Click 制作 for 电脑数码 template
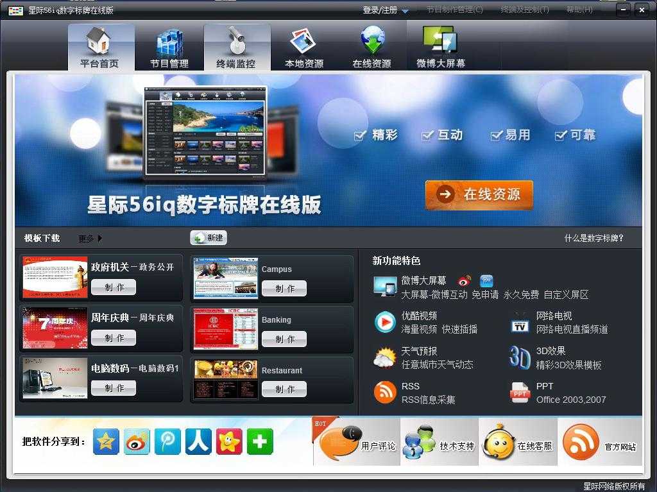 pos(114,388)
